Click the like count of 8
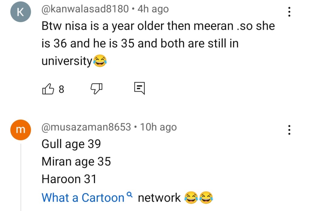The image size is (310, 211). (x=61, y=89)
